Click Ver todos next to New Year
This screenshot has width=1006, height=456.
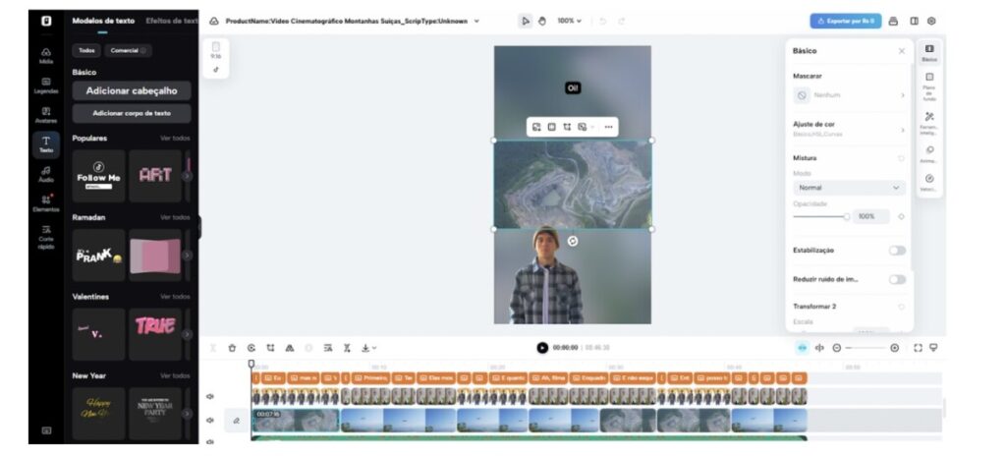pos(175,375)
